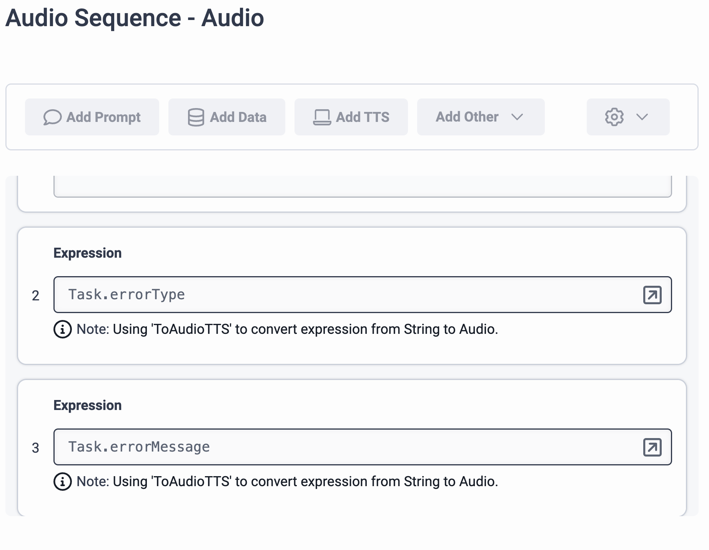Click the Expression label above Task.errorType
The image size is (709, 550).
click(88, 253)
